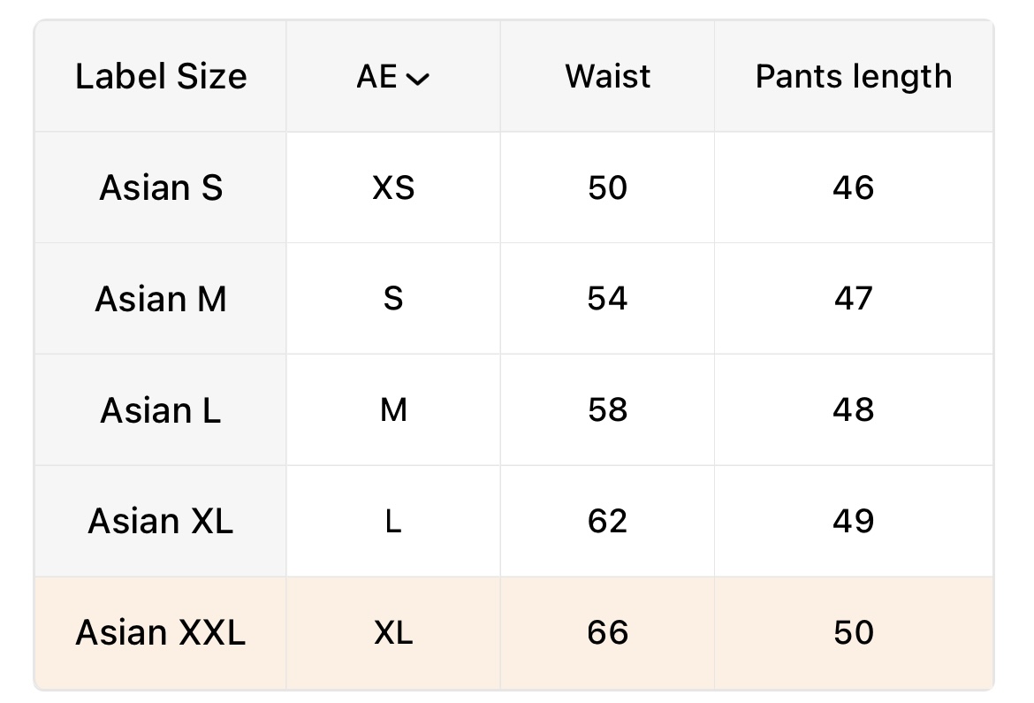Click the waist value 58
The image size is (1034, 703).
[x=607, y=410]
